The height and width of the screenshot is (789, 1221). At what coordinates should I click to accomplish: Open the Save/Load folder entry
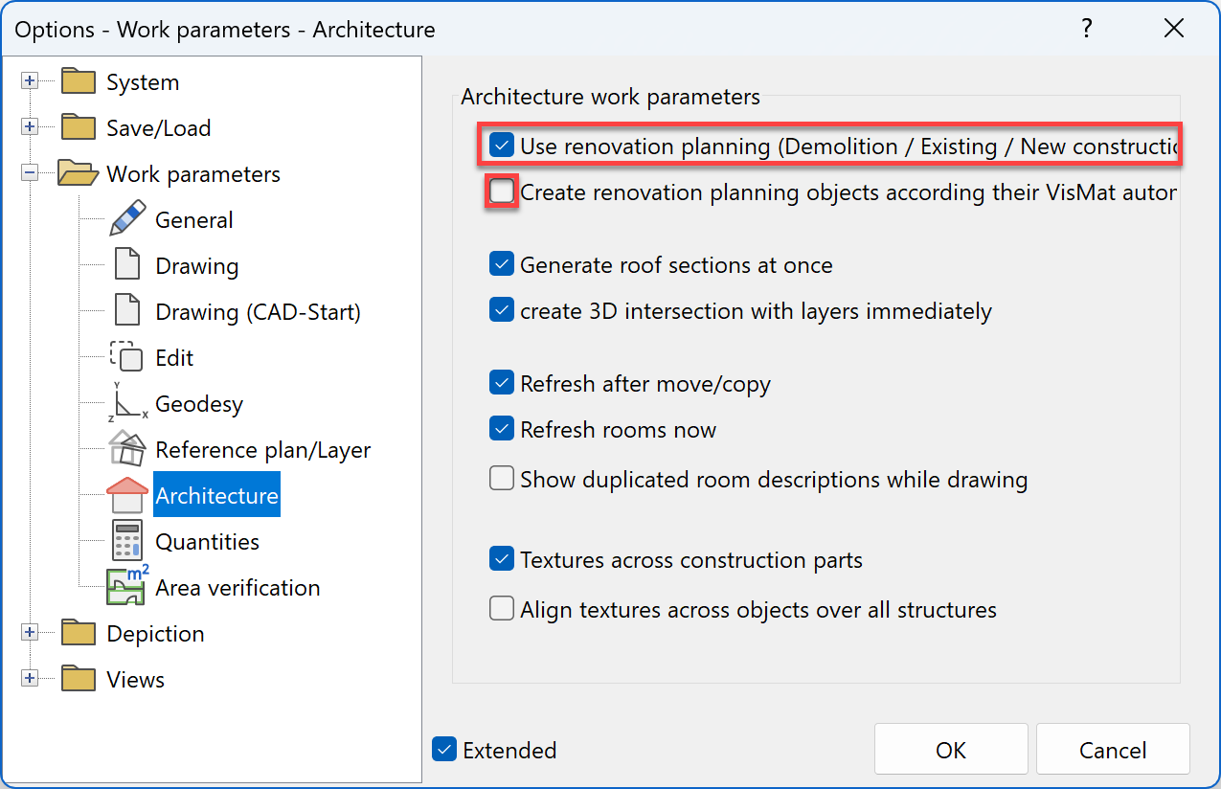pos(158,127)
